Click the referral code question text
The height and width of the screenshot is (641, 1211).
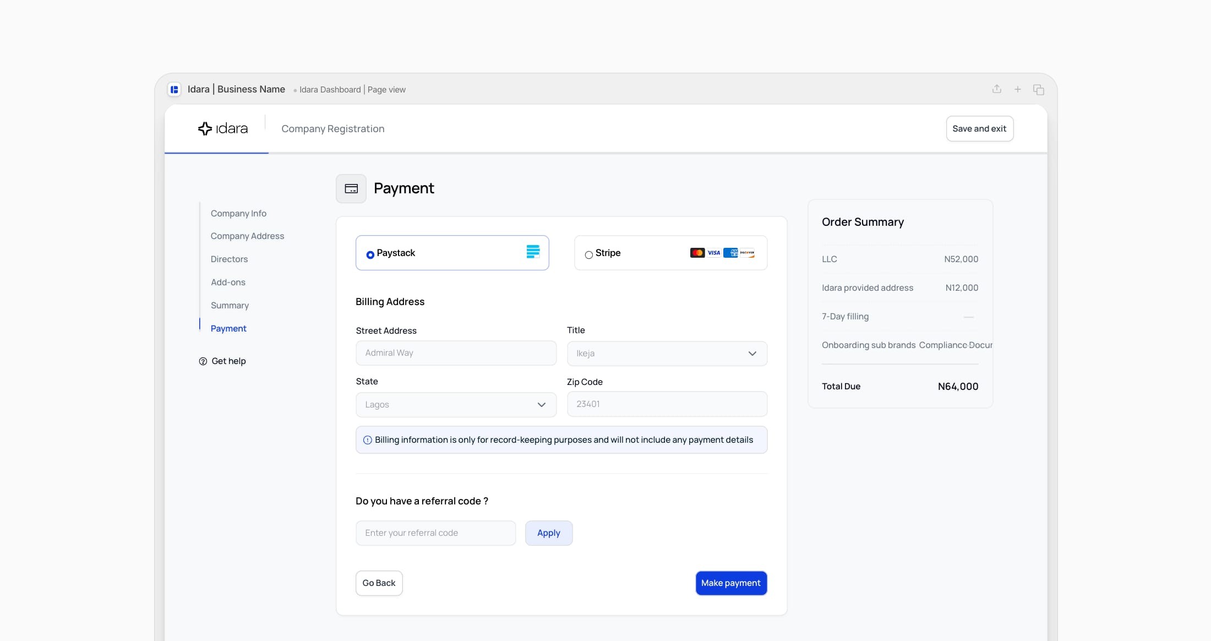coord(422,501)
